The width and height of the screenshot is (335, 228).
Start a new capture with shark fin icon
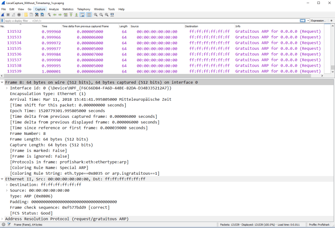click(x=3, y=15)
